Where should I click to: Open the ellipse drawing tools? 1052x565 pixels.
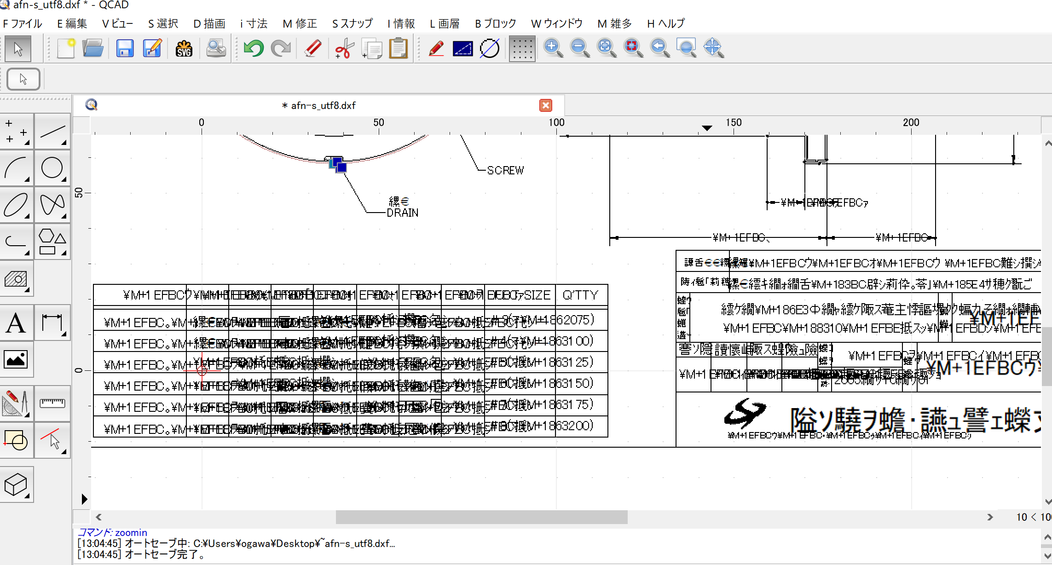[x=17, y=205]
